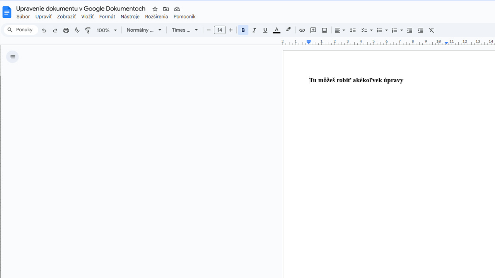Click the font size field showing 14
Image resolution: width=495 pixels, height=278 pixels.
[220, 30]
